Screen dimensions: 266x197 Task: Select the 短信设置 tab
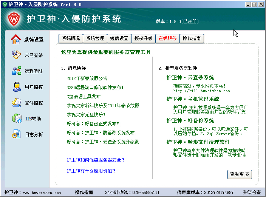pyautogui.click(x=119, y=38)
